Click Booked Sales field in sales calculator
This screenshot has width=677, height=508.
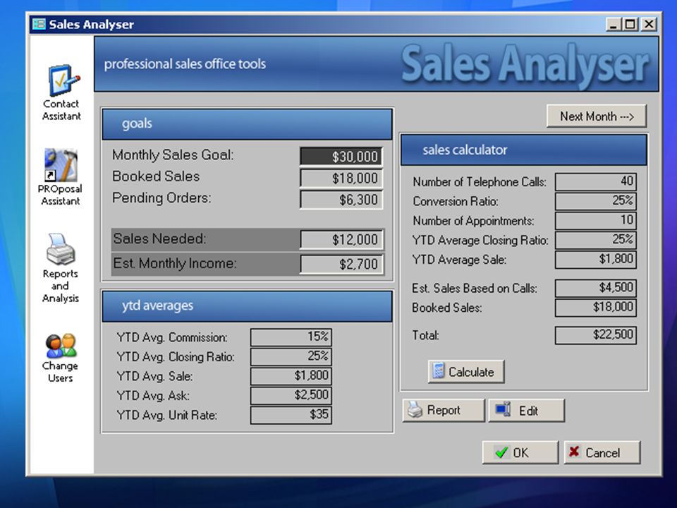tap(596, 308)
